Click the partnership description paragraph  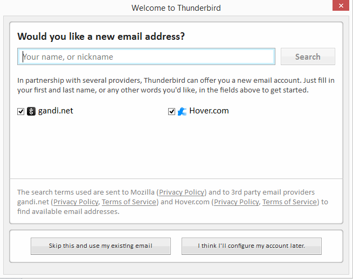point(176,85)
